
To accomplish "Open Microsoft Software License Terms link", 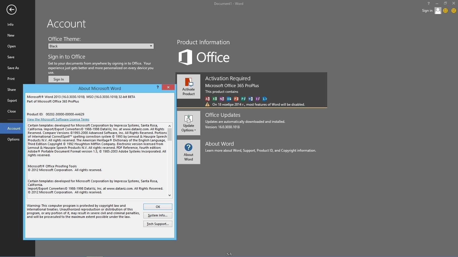I will [58, 119].
